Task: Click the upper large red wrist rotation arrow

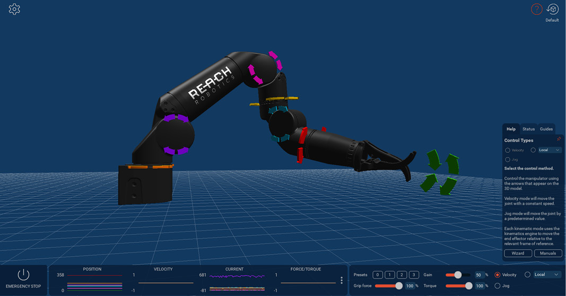Action: pos(303,135)
